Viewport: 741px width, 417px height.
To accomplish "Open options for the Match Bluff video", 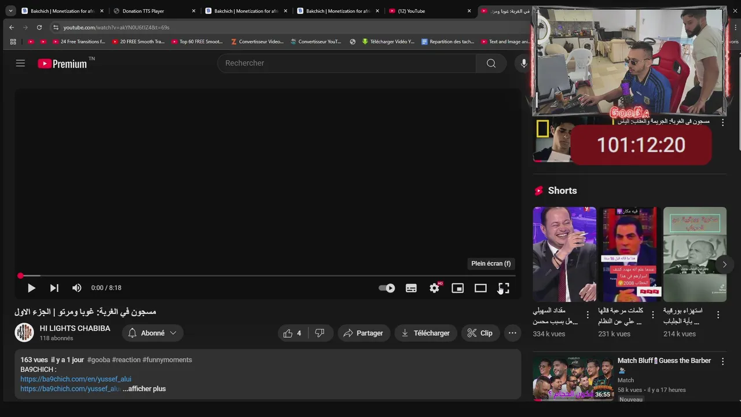I will point(722,361).
